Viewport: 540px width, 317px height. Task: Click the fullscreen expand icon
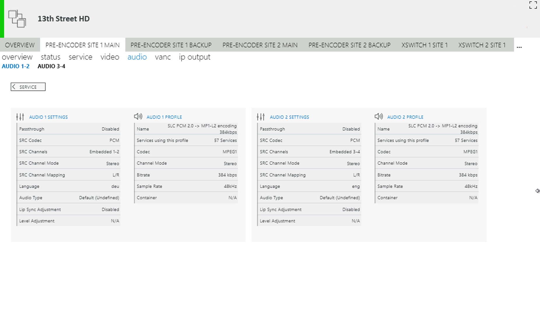533,5
